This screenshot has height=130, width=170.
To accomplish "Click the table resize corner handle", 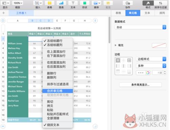I will pos(95,126).
